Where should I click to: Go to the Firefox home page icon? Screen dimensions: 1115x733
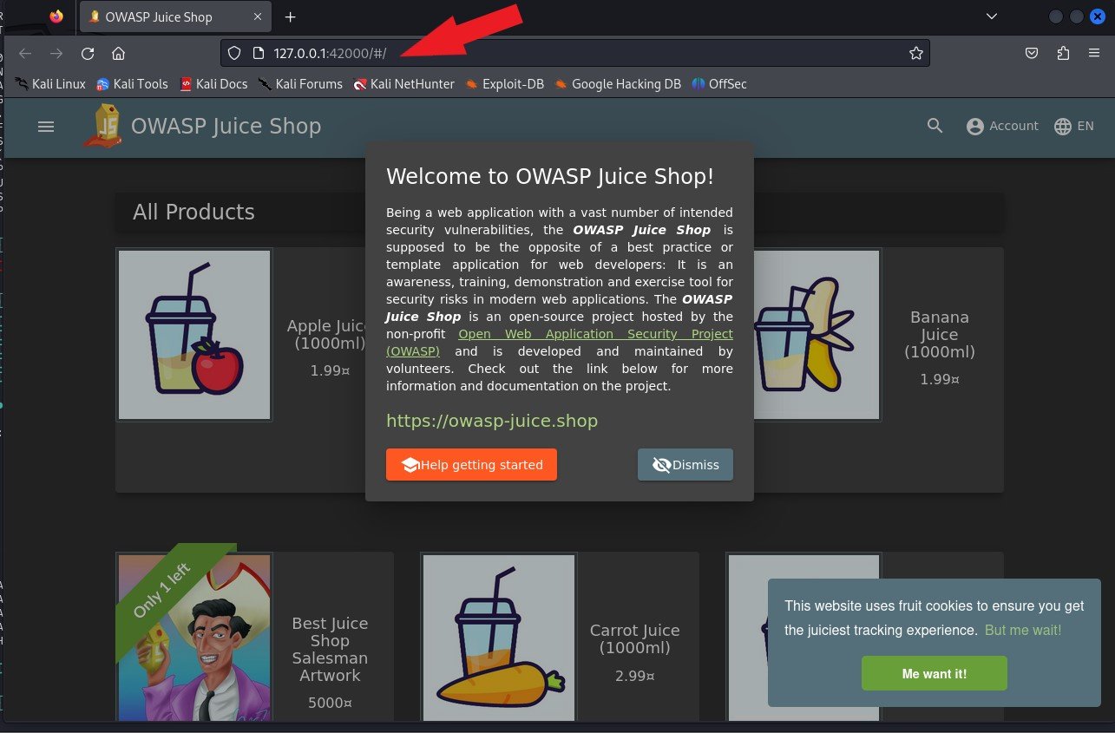pyautogui.click(x=119, y=54)
